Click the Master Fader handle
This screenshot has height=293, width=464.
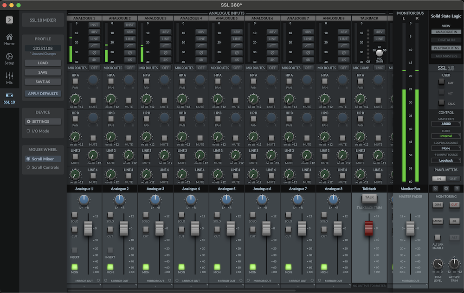(410, 228)
